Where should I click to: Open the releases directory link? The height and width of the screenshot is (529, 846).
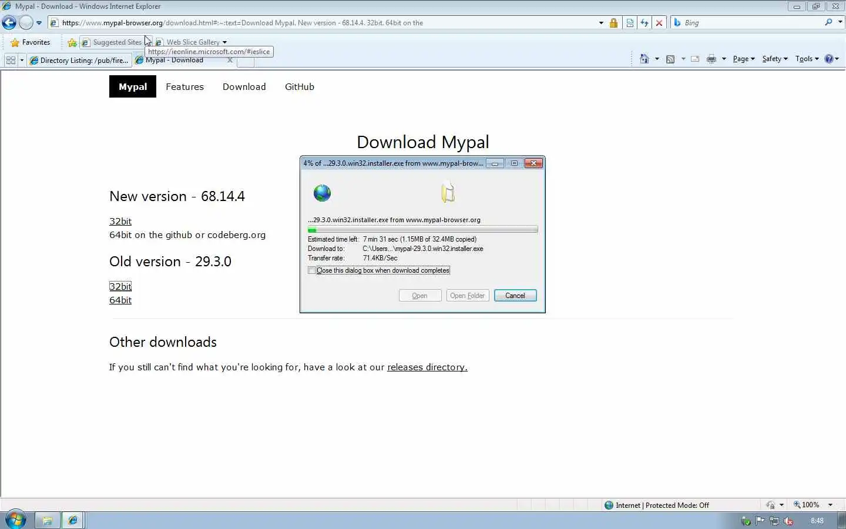[x=427, y=367]
